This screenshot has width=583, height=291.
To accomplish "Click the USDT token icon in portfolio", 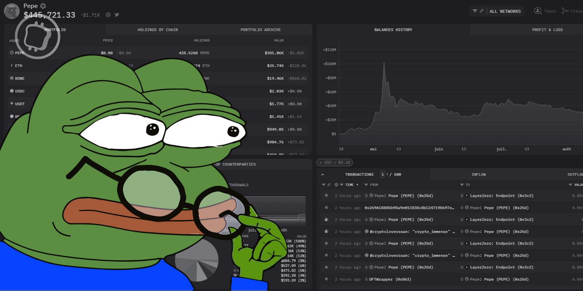I will point(12,104).
